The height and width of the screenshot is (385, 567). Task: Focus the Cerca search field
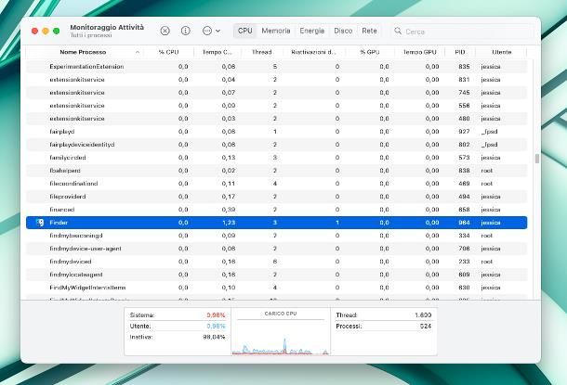462,32
